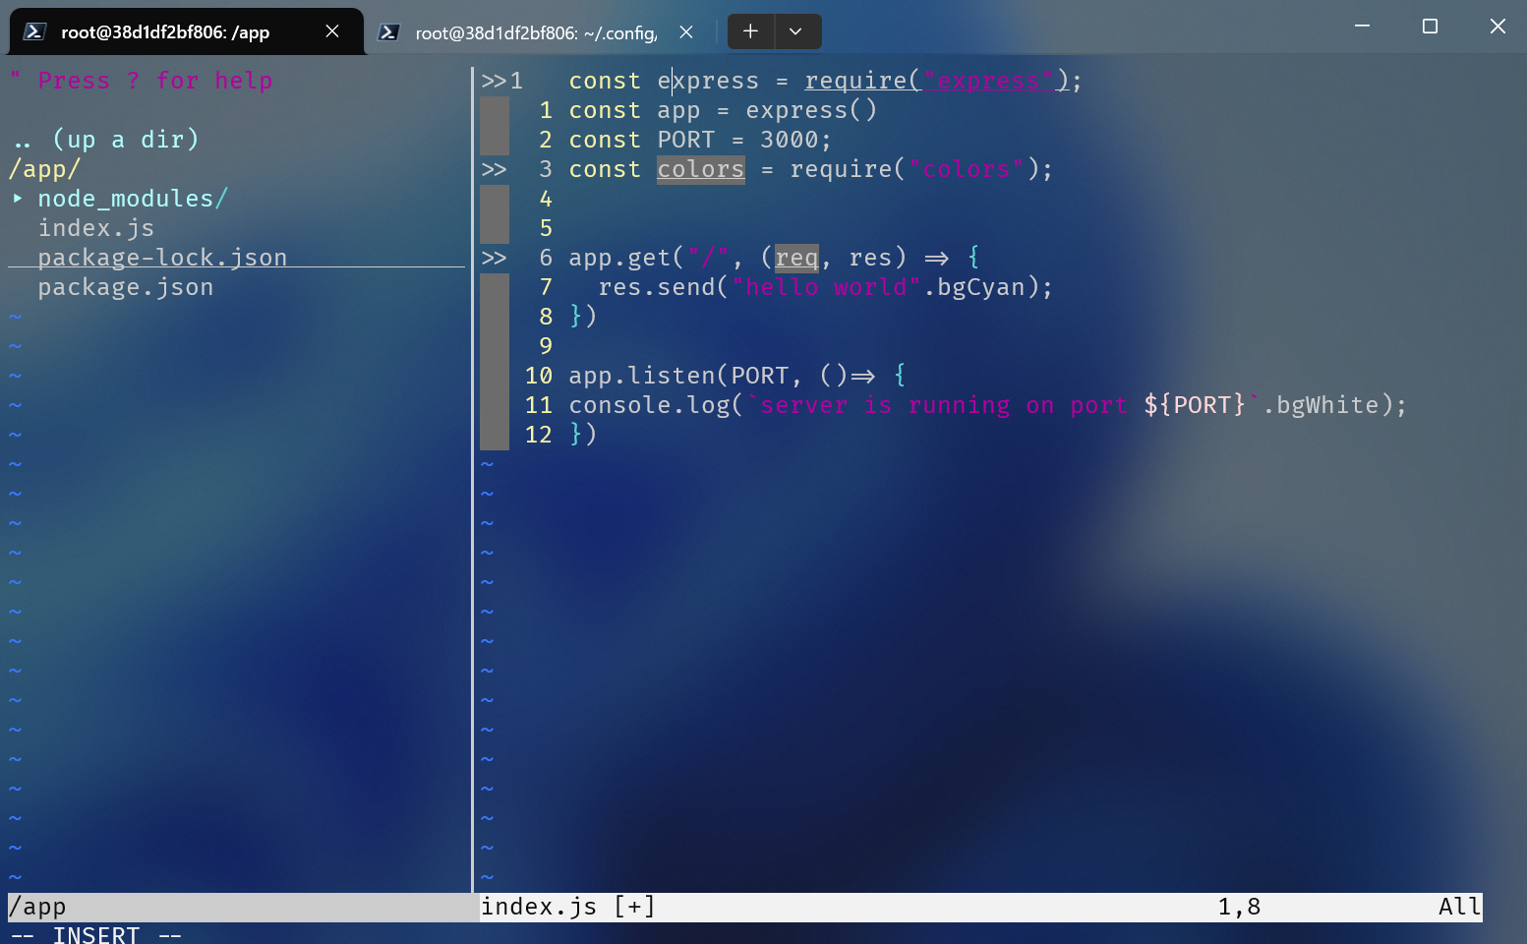This screenshot has height=944, width=1527.
Task: Click the '>>' sign on the require express line
Action: pyautogui.click(x=494, y=81)
